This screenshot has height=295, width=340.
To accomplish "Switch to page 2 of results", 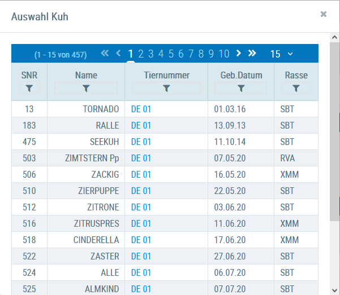I will (141, 54).
